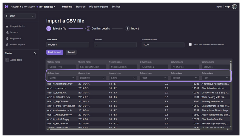
Task: Click the 'A notorious hacker takes' storyline cell
Action: click(x=215, y=84)
